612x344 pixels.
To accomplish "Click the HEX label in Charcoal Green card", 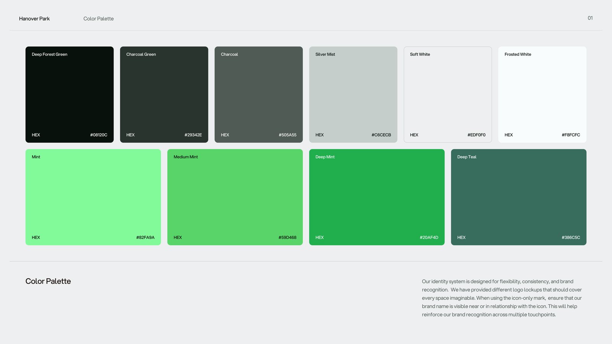I will pyautogui.click(x=130, y=135).
